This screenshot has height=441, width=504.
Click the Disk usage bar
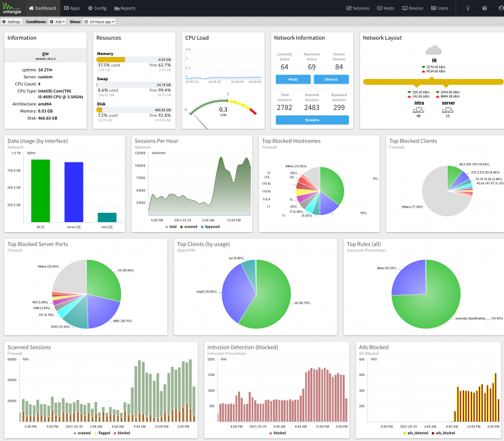click(135, 110)
